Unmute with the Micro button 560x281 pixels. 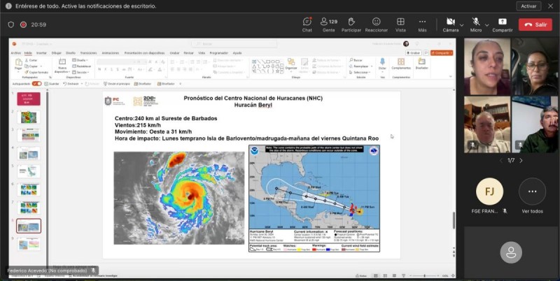[476, 24]
